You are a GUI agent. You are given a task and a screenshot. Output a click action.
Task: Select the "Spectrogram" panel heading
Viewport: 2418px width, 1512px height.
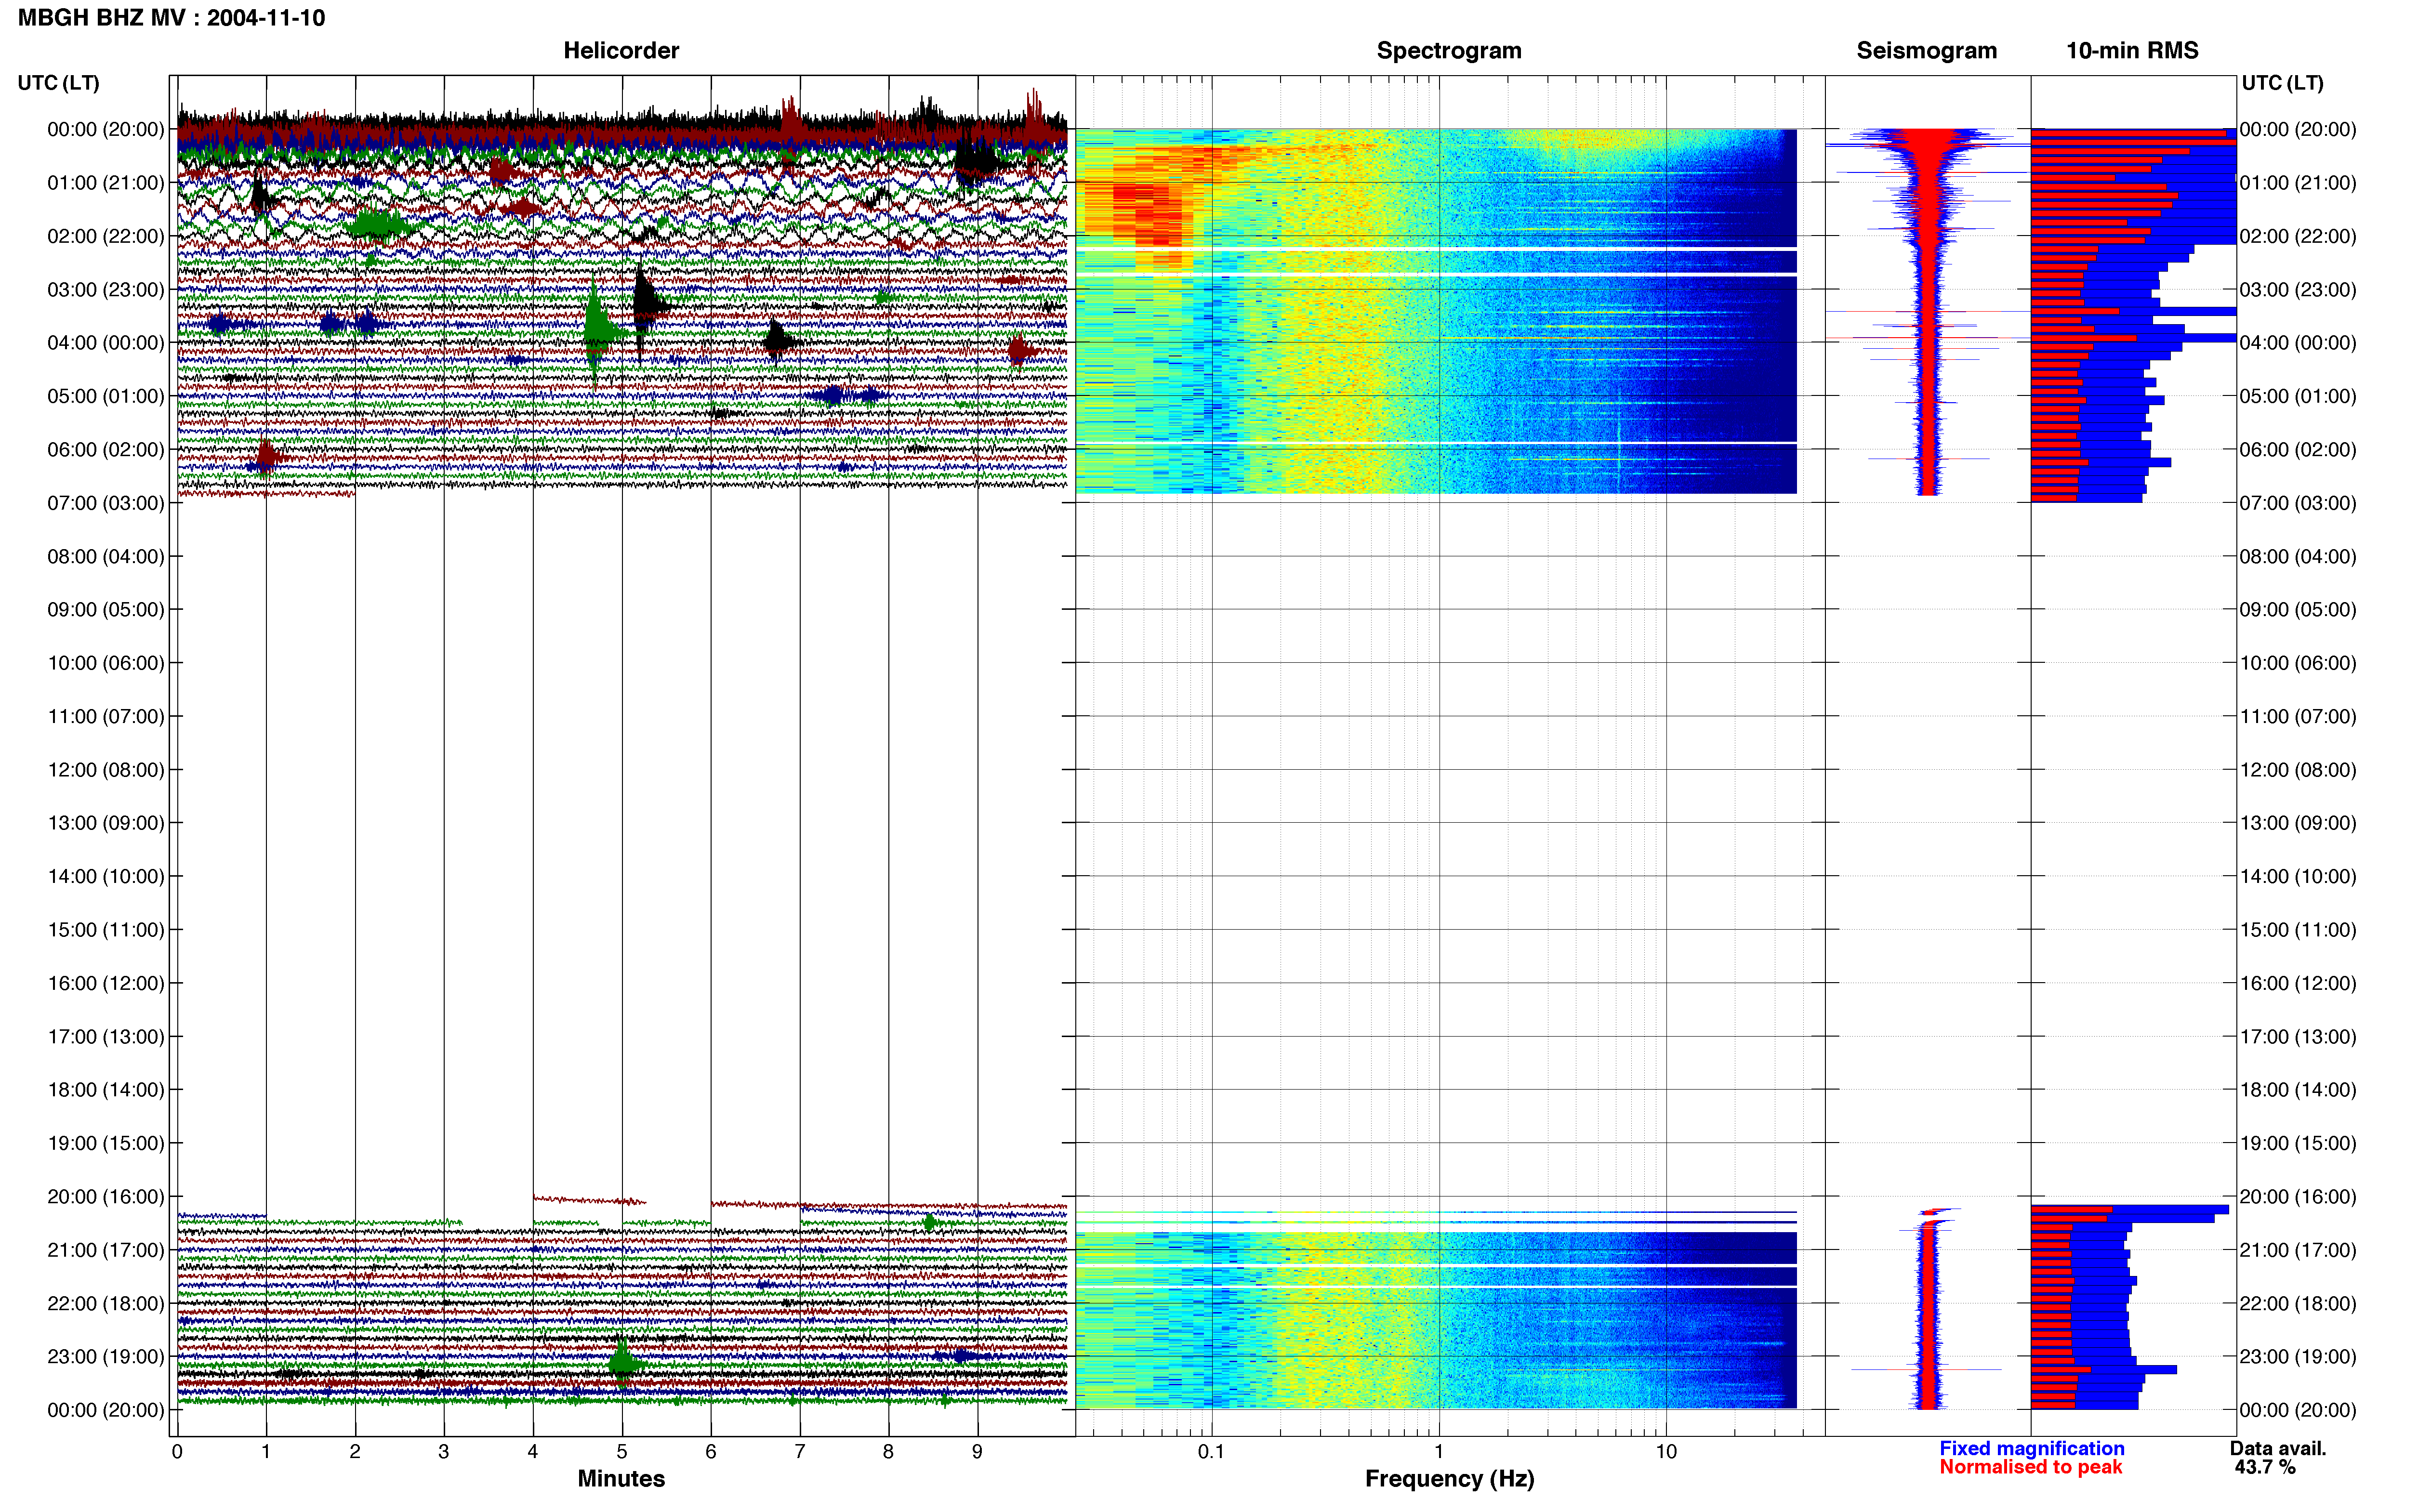(x=1449, y=50)
